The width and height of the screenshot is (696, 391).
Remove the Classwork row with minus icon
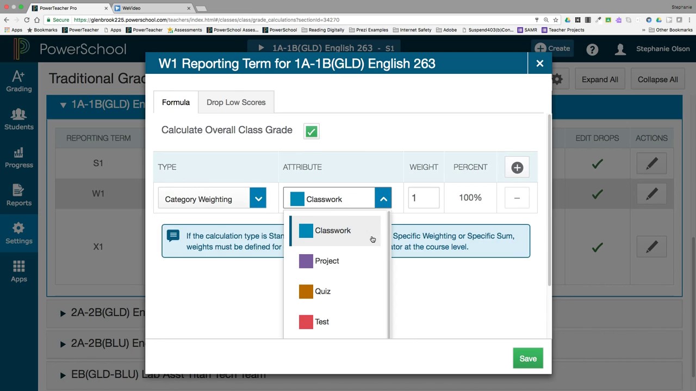tap(517, 198)
